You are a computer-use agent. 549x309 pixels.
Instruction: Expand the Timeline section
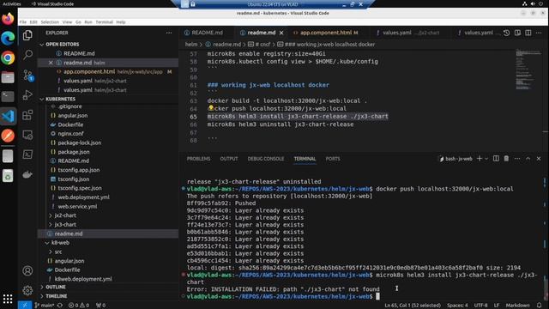tap(56, 296)
